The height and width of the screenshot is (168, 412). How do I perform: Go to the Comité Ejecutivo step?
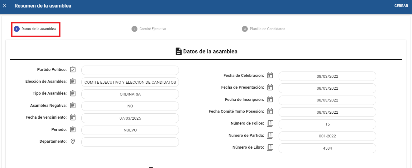(x=149, y=29)
